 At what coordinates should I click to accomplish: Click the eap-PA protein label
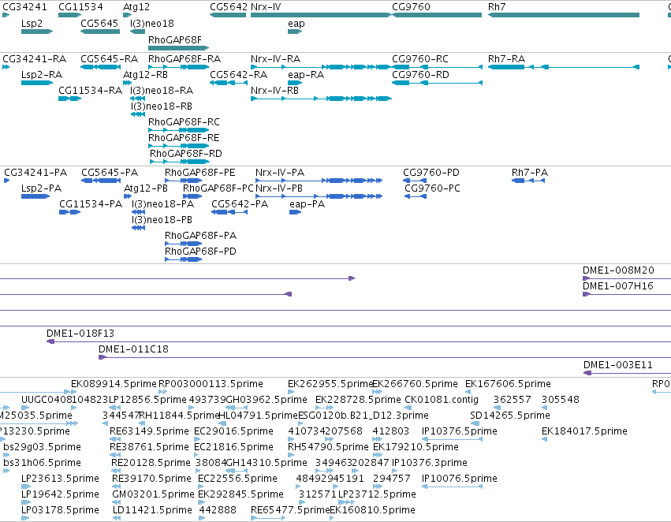point(307,204)
